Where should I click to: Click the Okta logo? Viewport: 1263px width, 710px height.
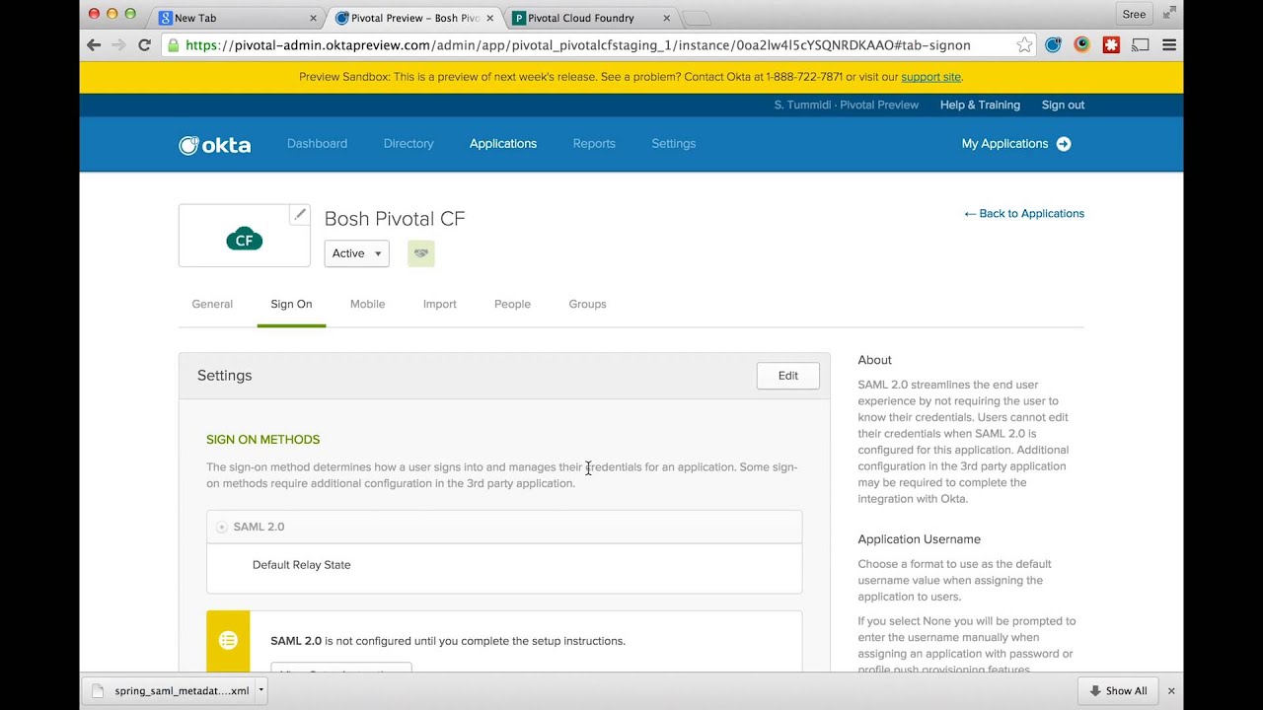tap(215, 145)
